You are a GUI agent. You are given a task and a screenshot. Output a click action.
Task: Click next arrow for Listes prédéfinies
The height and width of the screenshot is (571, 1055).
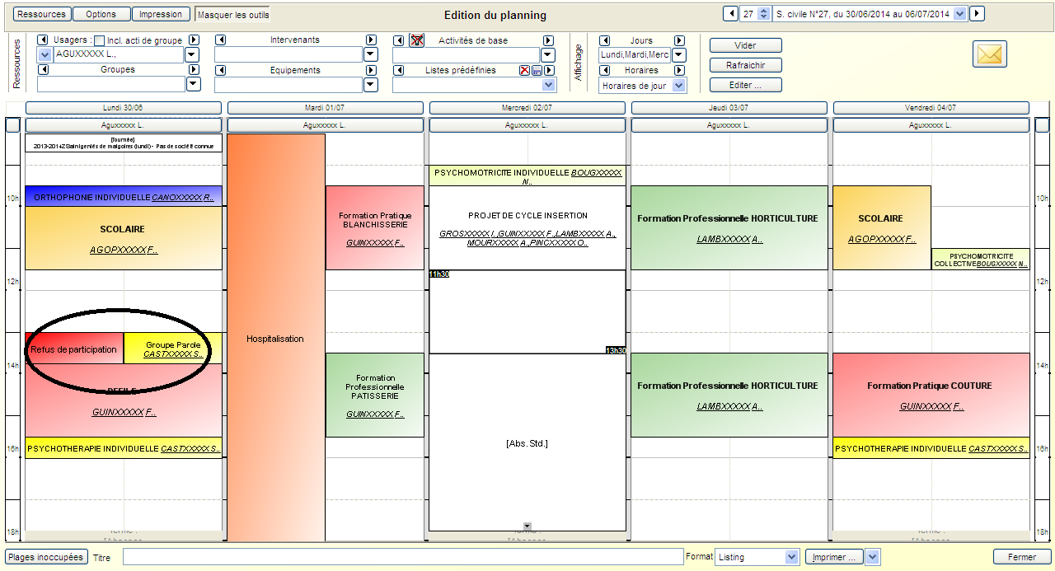(x=548, y=70)
